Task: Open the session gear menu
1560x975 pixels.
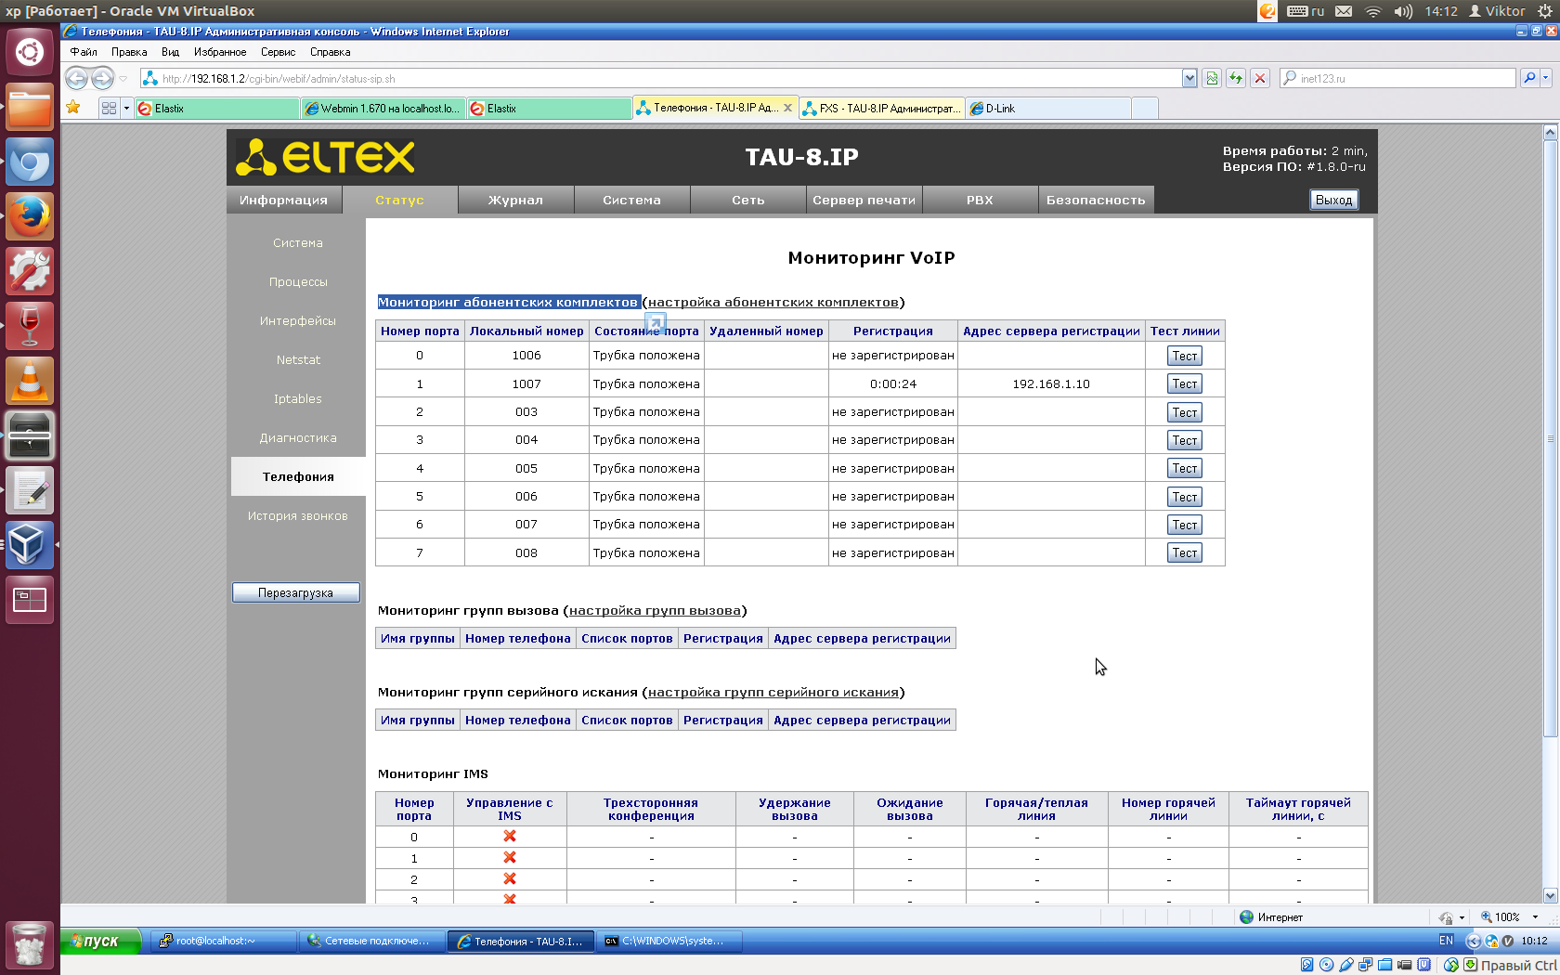Action: coord(1545,11)
